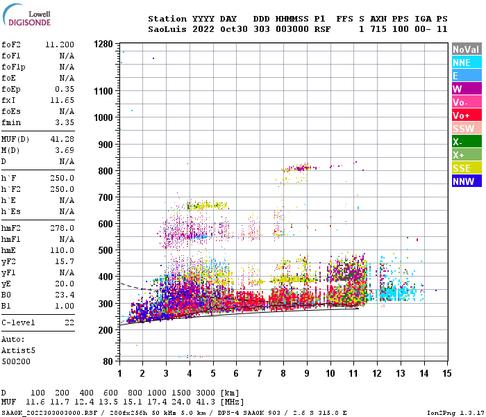Select the Vo- pink legend swatch
This screenshot has width=486, height=417.
click(x=467, y=102)
